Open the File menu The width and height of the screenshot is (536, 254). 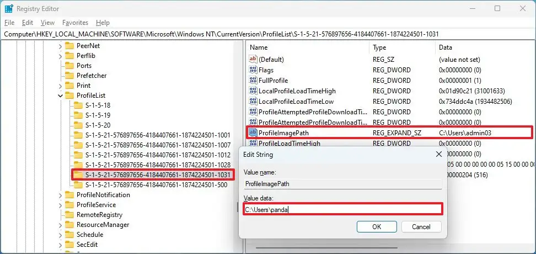coord(9,23)
